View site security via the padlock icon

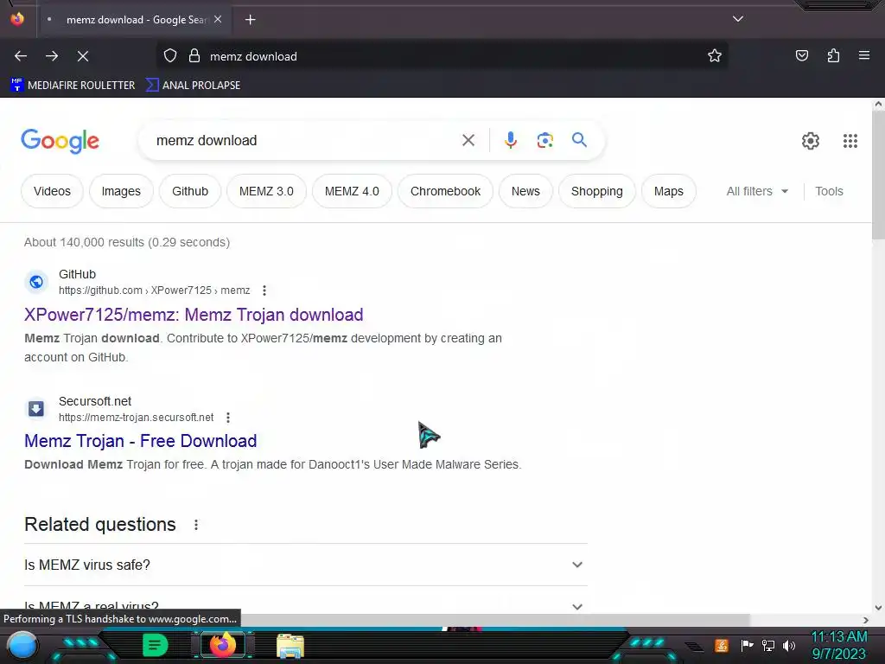pyautogui.click(x=194, y=56)
